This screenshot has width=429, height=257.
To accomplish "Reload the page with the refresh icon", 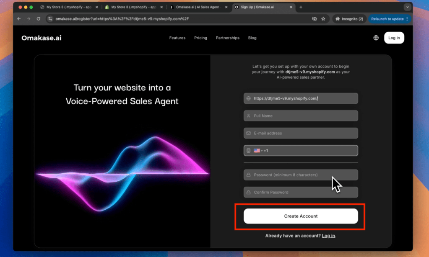I will (x=39, y=19).
